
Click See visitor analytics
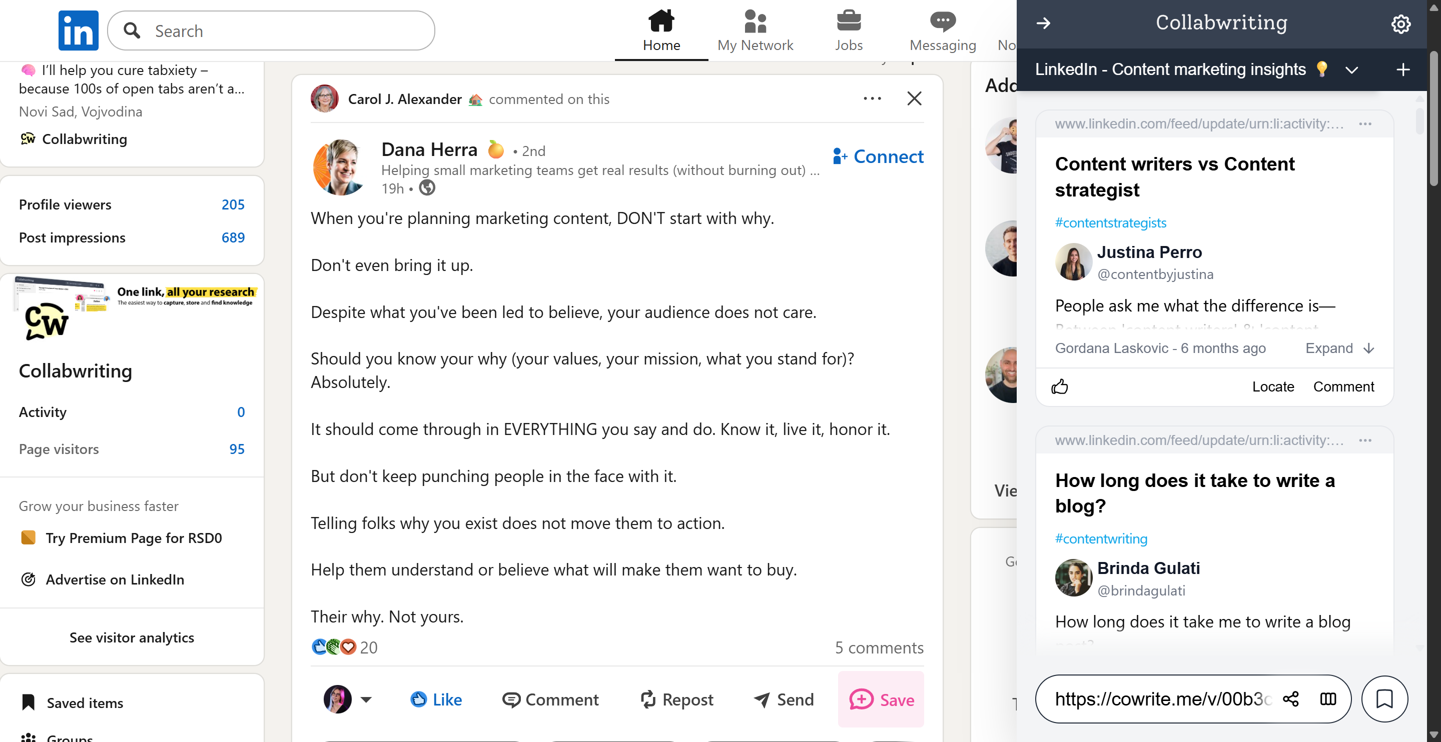132,637
